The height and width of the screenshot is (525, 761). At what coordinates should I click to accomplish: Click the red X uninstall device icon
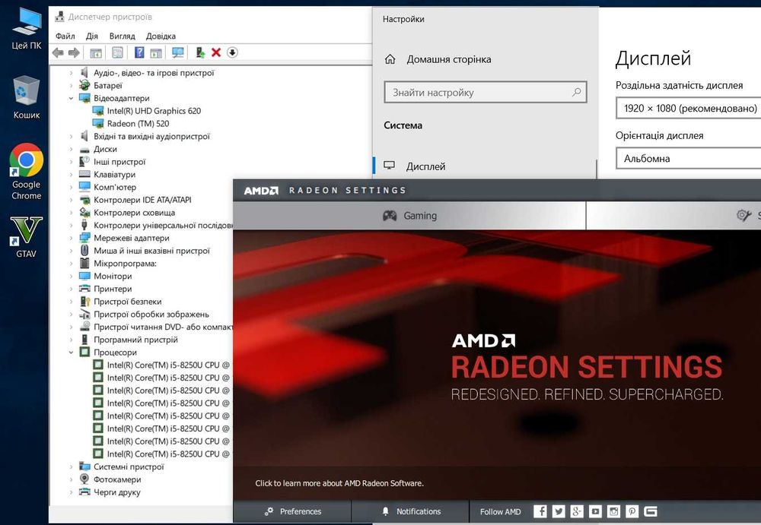pyautogui.click(x=216, y=52)
